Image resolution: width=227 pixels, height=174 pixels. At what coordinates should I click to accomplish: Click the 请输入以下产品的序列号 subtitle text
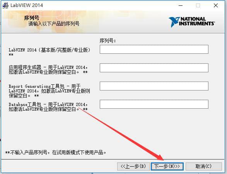[x=54, y=24]
